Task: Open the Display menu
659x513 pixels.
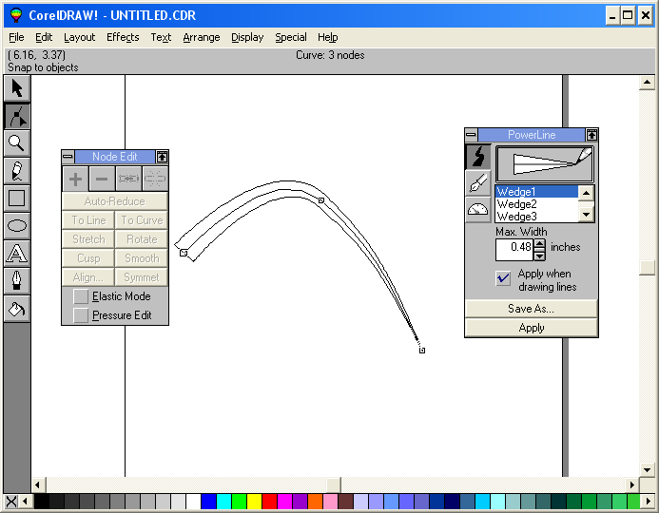Action: [247, 37]
